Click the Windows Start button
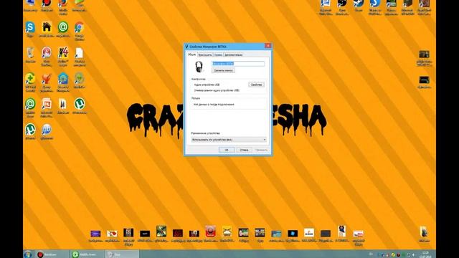 tap(28, 254)
